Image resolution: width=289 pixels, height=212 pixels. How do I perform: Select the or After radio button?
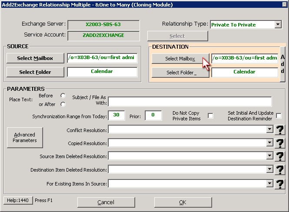[x=63, y=104]
